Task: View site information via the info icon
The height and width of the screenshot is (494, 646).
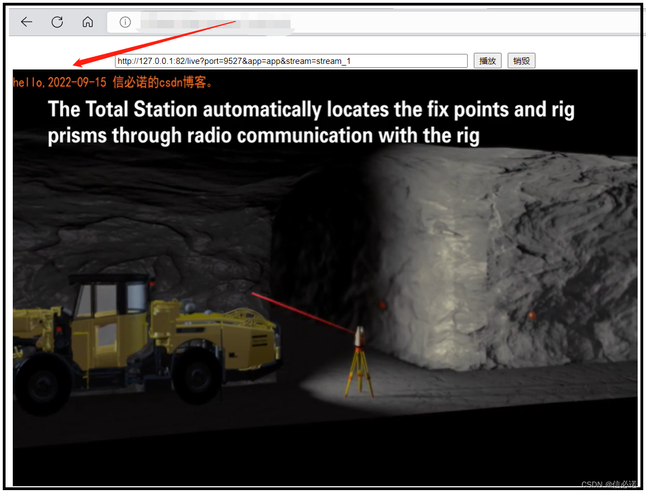Action: pyautogui.click(x=125, y=22)
